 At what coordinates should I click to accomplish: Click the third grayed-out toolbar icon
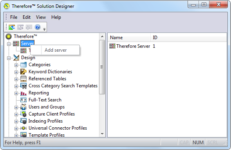(x=29, y=27)
